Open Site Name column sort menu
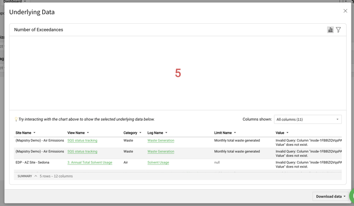The width and height of the screenshot is (354, 206). coord(34,133)
